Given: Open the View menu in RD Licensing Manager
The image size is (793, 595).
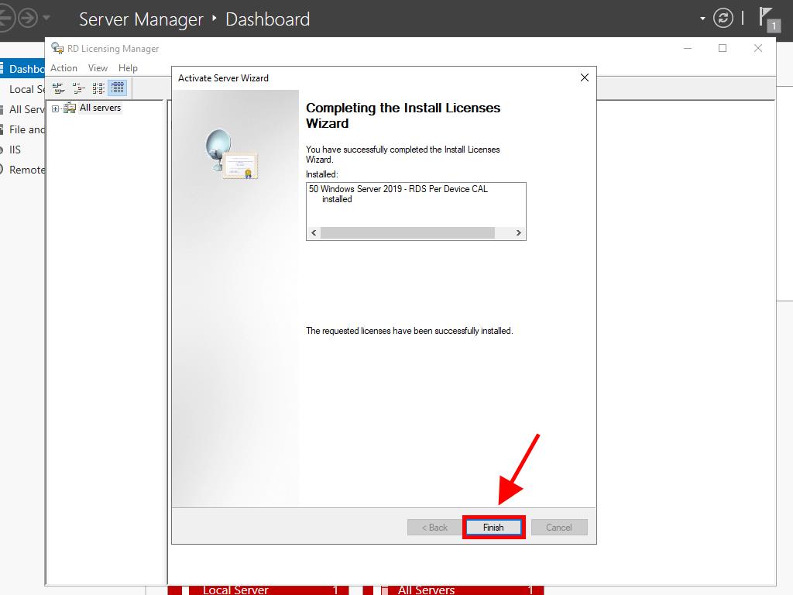Looking at the screenshot, I should pyautogui.click(x=98, y=68).
